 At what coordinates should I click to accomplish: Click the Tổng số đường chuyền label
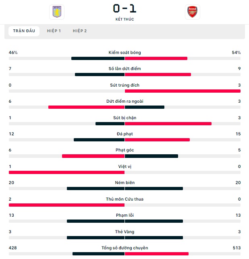(x=124, y=248)
